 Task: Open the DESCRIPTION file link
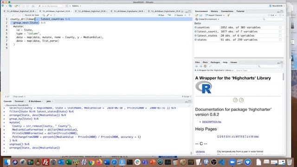coord(212,122)
